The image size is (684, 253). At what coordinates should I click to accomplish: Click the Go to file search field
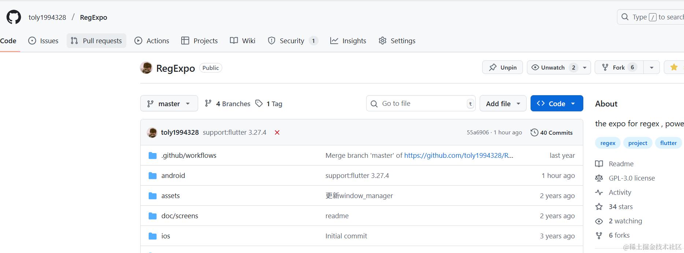coord(417,104)
